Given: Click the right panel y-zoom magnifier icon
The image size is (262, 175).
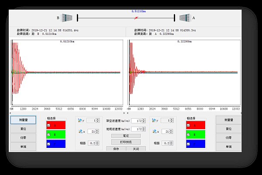Looking at the screenshot, I should [154, 120].
